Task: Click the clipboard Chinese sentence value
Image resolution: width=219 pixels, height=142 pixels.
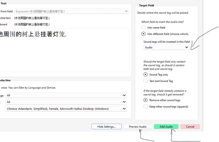Action: tap(32, 24)
